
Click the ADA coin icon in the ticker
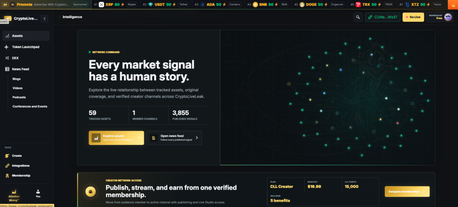point(202,4)
